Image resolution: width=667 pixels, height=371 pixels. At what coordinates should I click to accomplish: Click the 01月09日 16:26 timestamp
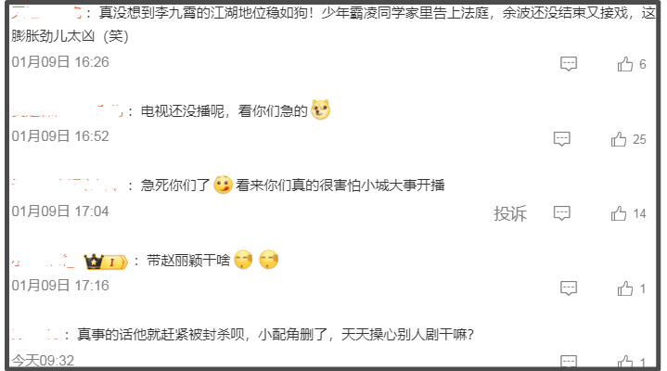(x=60, y=62)
